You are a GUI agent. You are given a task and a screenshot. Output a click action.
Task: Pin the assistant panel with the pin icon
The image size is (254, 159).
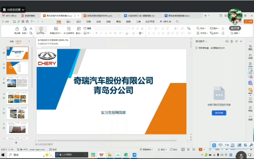pos(239,41)
